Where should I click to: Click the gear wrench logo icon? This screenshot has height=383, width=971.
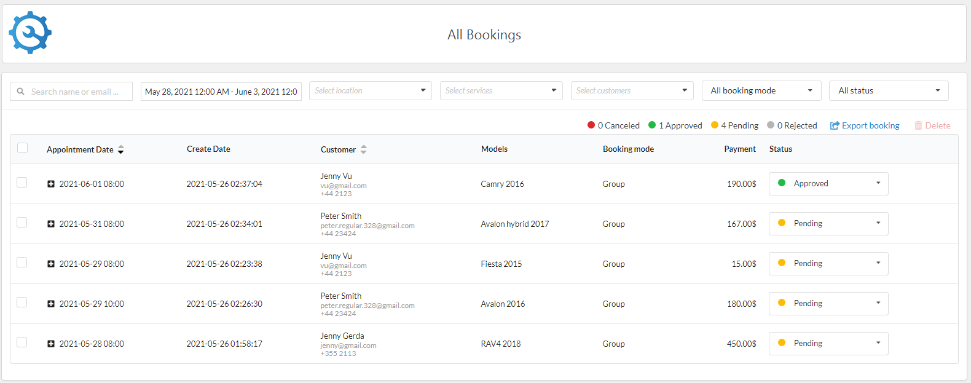point(30,33)
